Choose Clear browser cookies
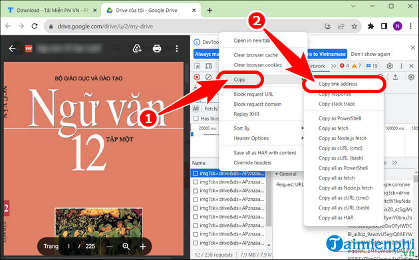This screenshot has width=419, height=260. point(257,65)
